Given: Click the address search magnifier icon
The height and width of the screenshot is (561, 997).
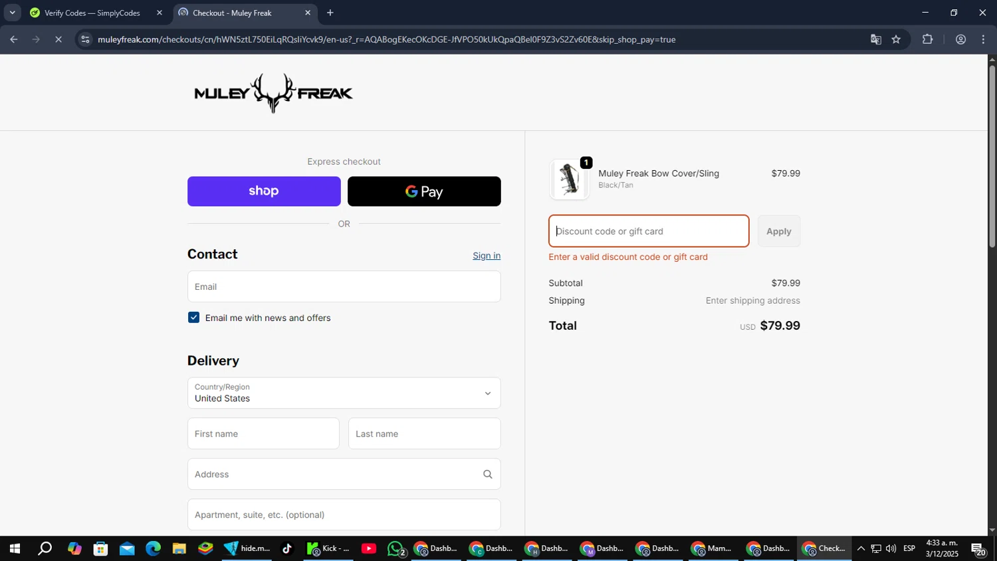Looking at the screenshot, I should tap(488, 474).
